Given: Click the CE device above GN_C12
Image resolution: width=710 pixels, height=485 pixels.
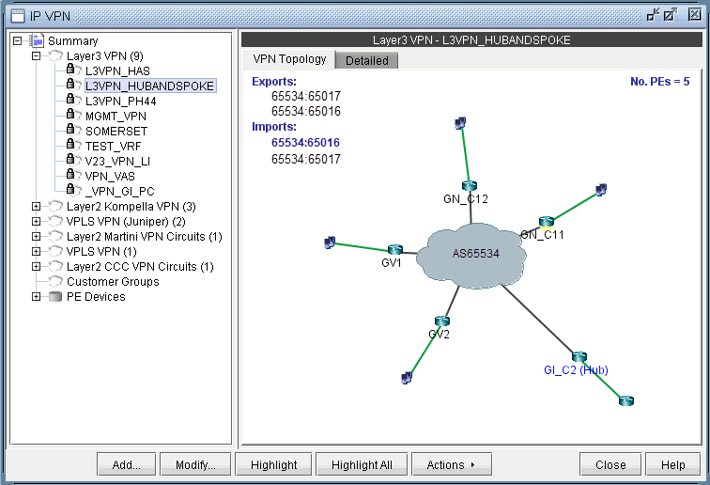Looking at the screenshot, I should pos(459,123).
